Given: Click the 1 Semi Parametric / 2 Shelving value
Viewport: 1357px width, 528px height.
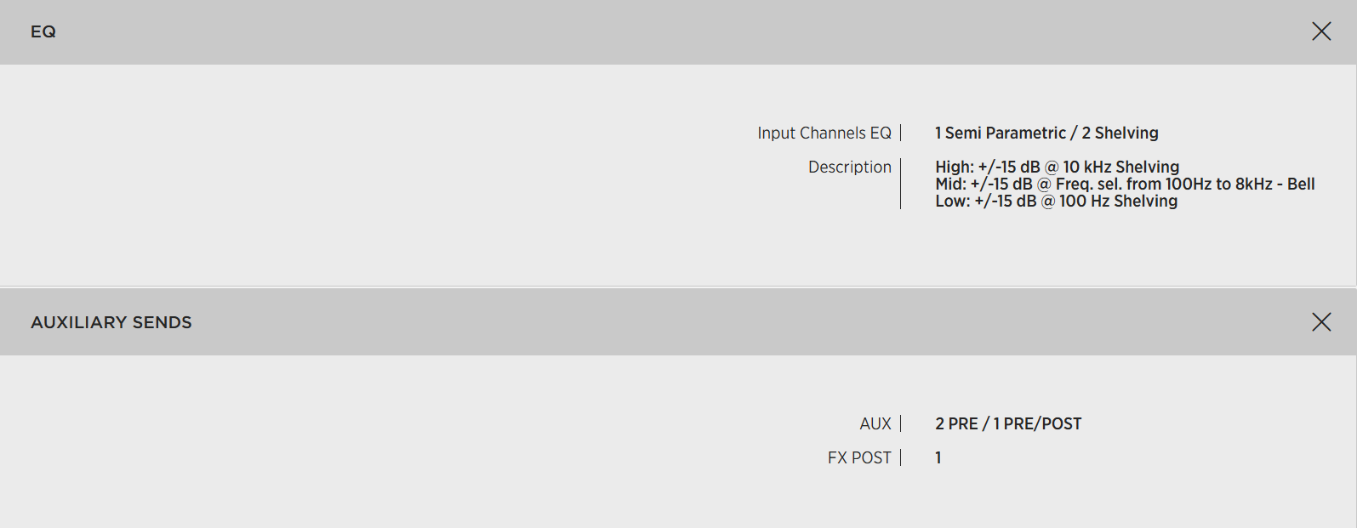Looking at the screenshot, I should [1046, 133].
